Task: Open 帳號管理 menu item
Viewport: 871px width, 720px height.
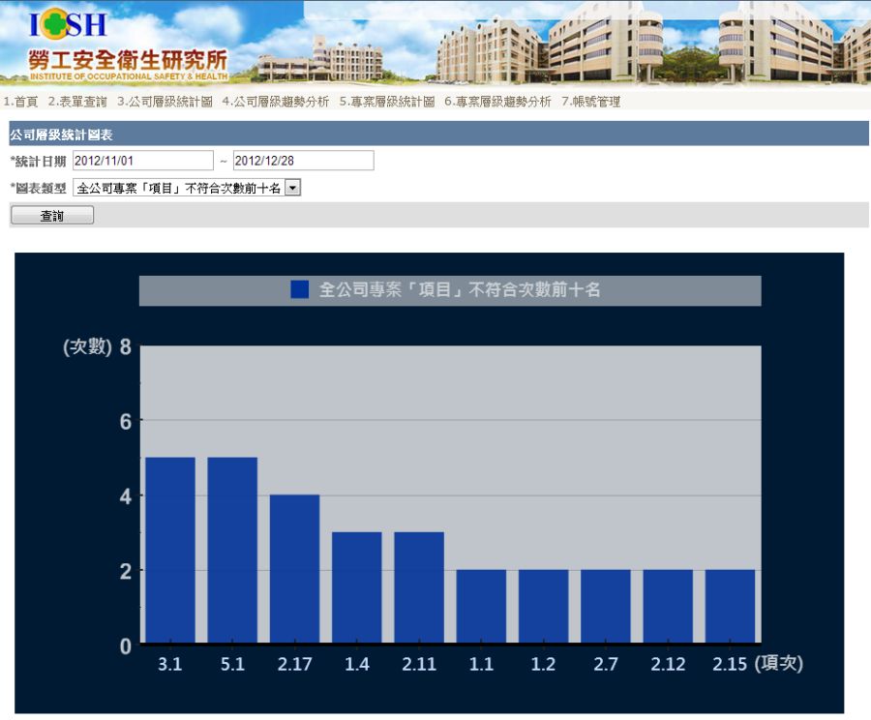Action: pyautogui.click(x=590, y=102)
